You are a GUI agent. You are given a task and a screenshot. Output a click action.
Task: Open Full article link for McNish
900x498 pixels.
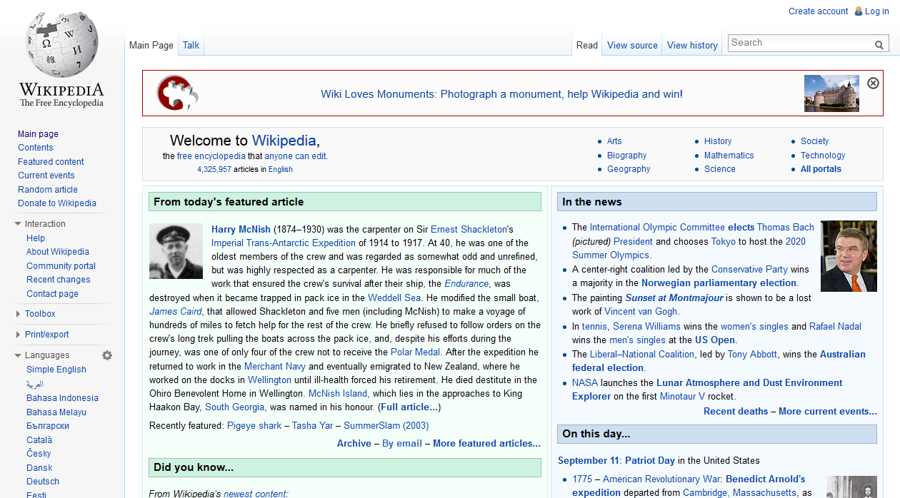point(409,407)
